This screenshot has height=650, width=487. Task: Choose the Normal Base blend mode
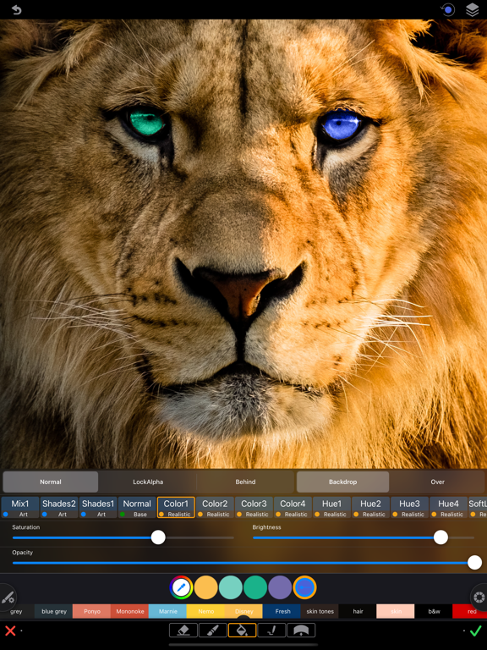coord(137,508)
